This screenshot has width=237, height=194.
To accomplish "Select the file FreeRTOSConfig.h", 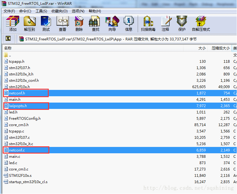I will 25,119.
